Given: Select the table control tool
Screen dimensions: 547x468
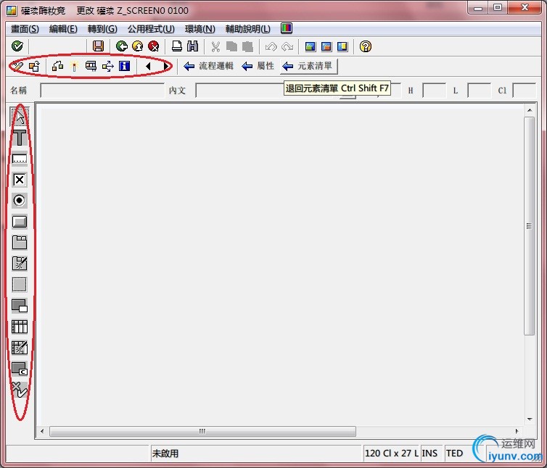Looking at the screenshot, I should click(19, 327).
